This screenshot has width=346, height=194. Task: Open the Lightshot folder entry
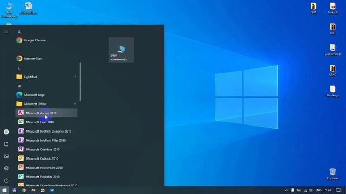pos(46,77)
